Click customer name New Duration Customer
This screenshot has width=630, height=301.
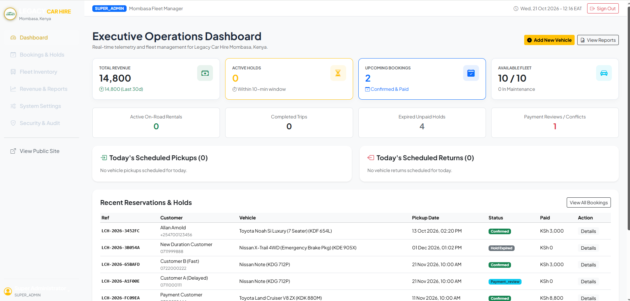coord(186,244)
